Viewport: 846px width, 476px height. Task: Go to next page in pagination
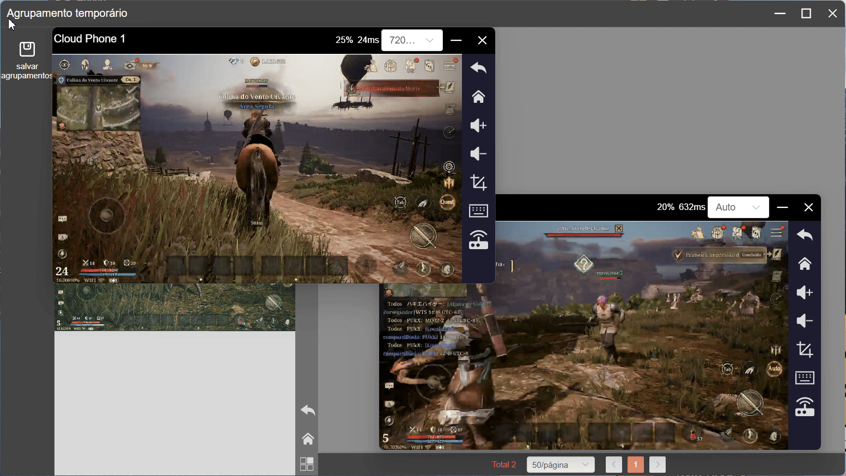(658, 465)
